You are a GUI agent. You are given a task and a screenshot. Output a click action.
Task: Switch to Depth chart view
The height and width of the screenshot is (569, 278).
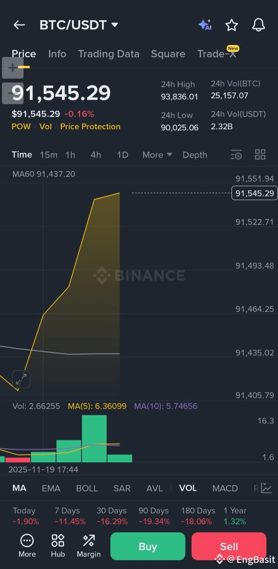point(195,155)
